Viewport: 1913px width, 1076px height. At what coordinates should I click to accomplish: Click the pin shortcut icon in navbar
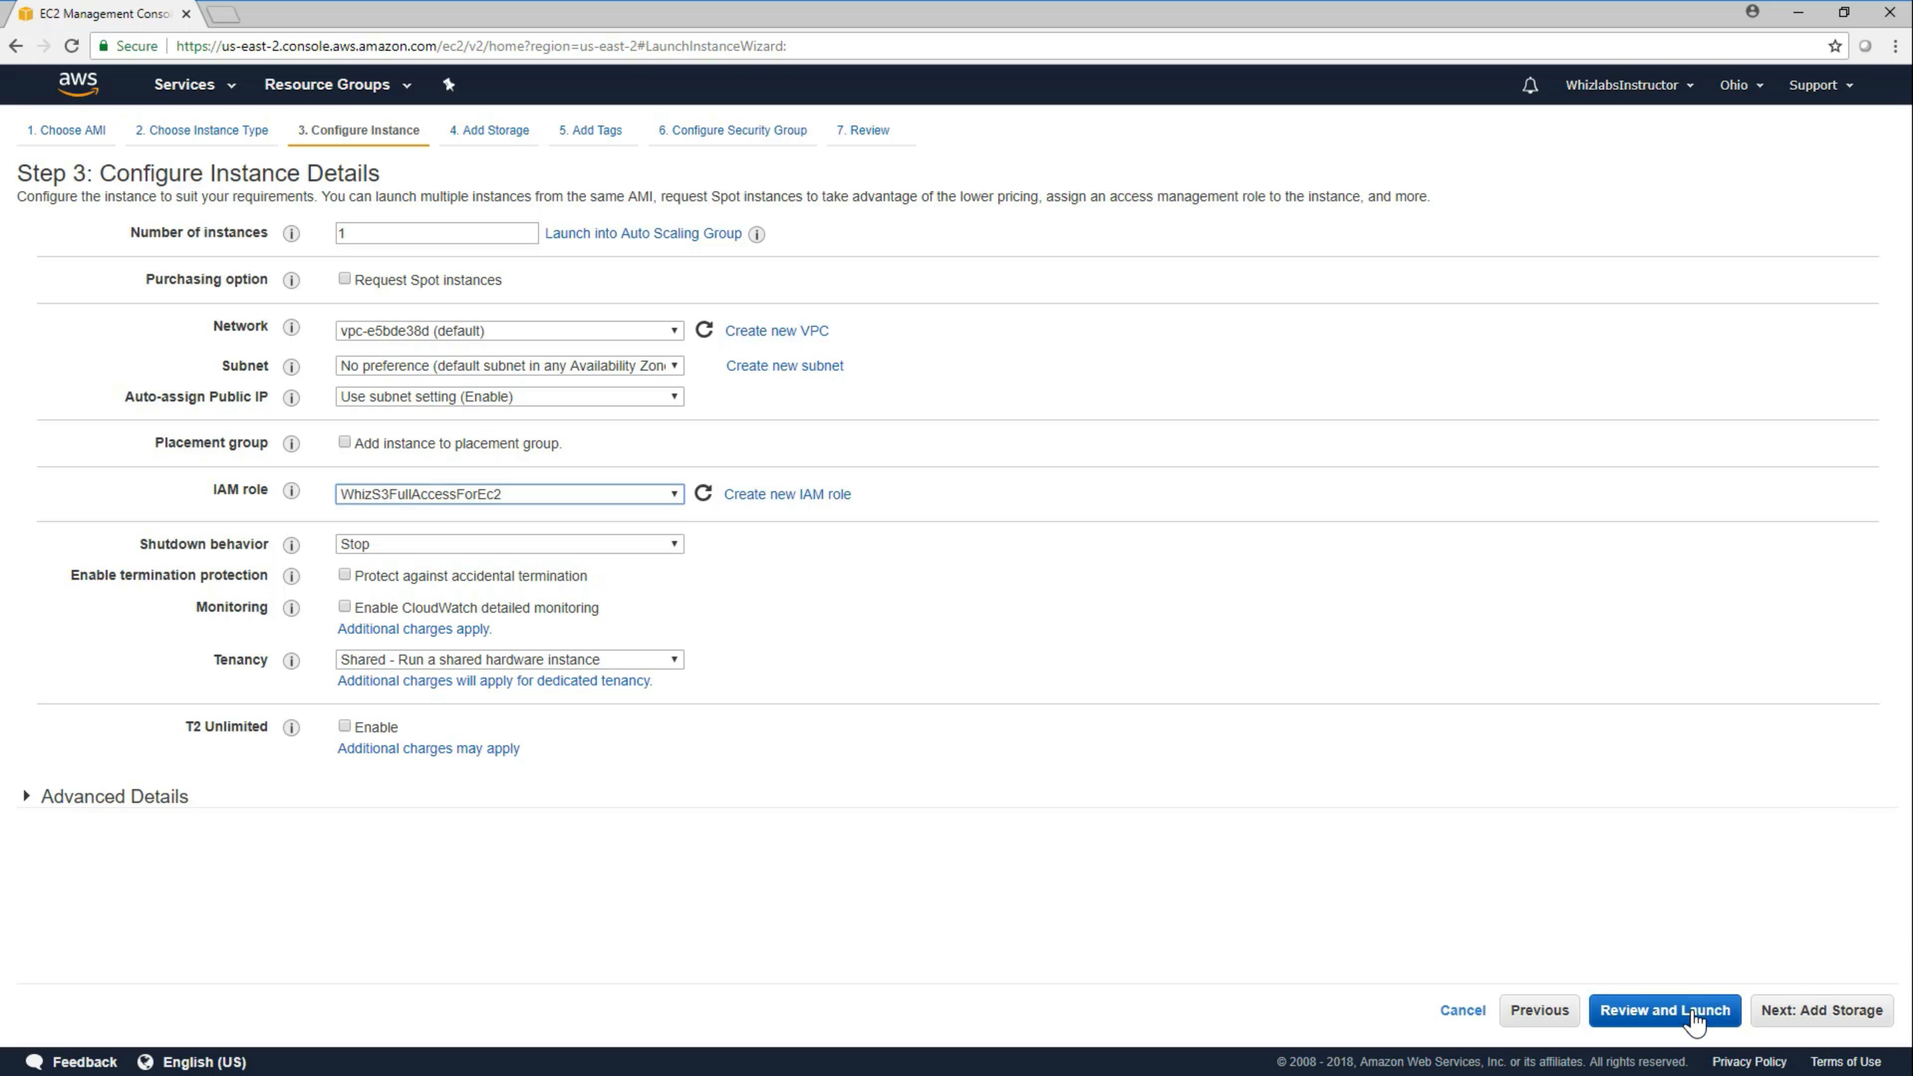[448, 85]
